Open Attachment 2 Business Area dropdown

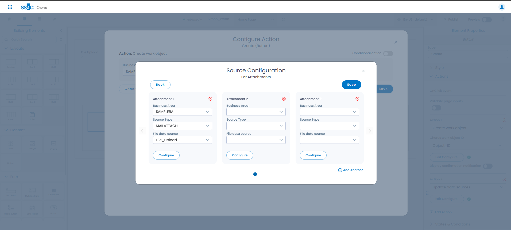[x=256, y=112]
